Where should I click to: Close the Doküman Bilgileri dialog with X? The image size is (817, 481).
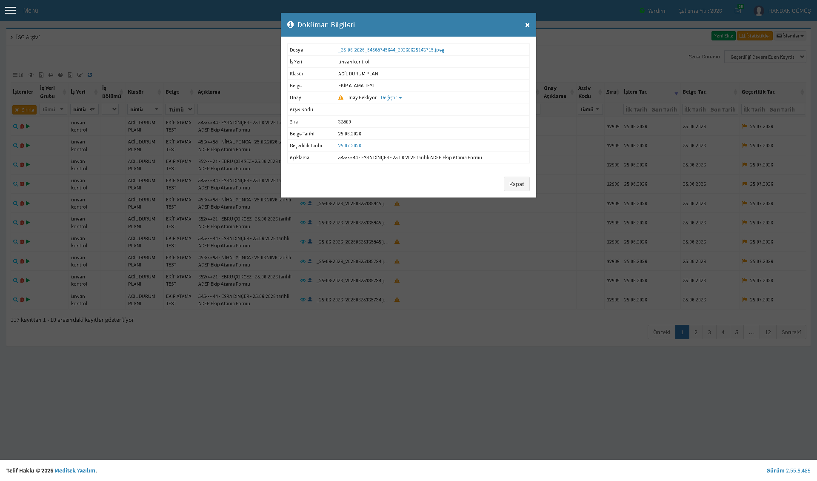[527, 25]
